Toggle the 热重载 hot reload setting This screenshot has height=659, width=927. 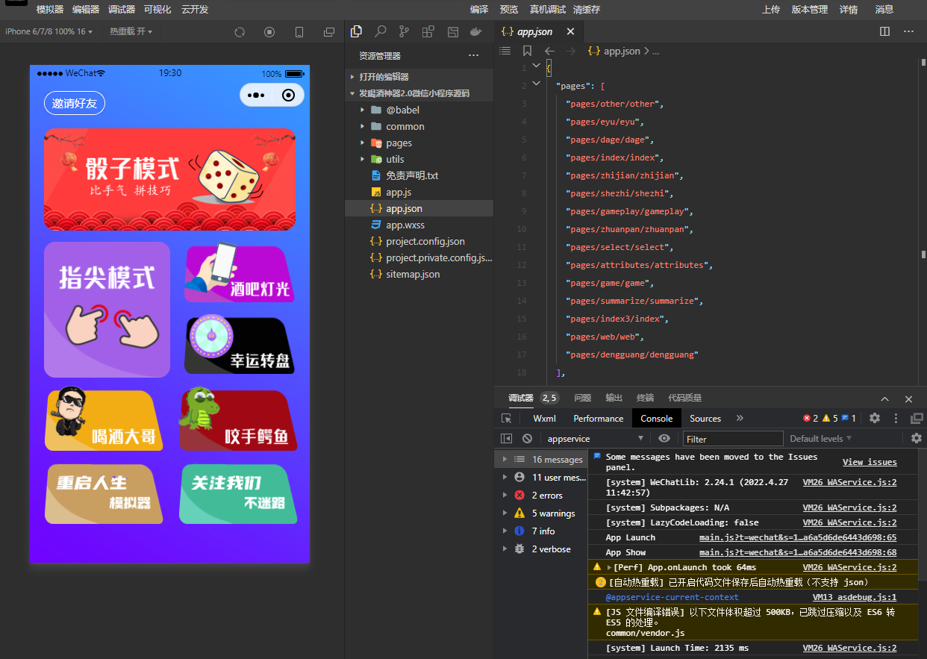(x=131, y=31)
